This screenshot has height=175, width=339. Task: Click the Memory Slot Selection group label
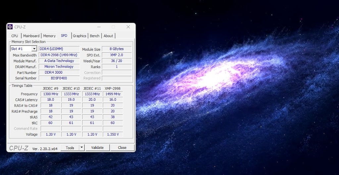(28, 41)
